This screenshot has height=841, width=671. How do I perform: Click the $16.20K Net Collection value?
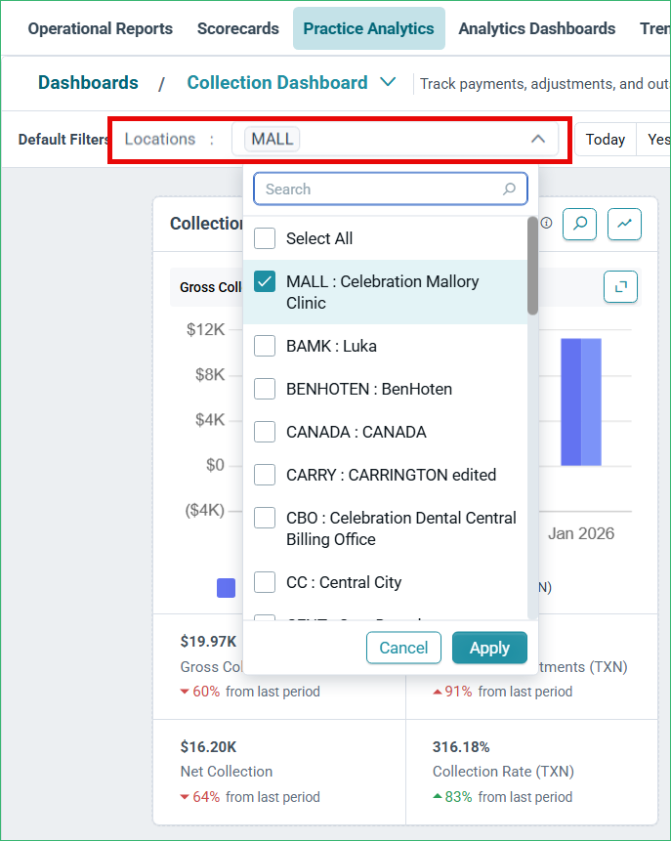pyautogui.click(x=208, y=746)
